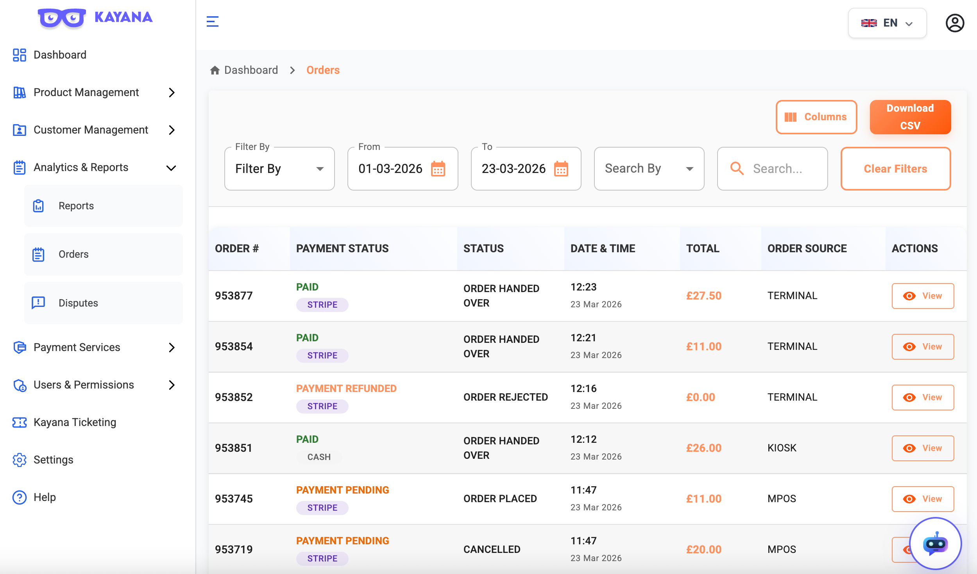The height and width of the screenshot is (574, 977).
Task: Open the Search By dropdown
Action: pos(649,169)
